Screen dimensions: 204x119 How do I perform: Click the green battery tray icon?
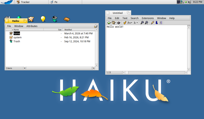click(x=186, y=2)
